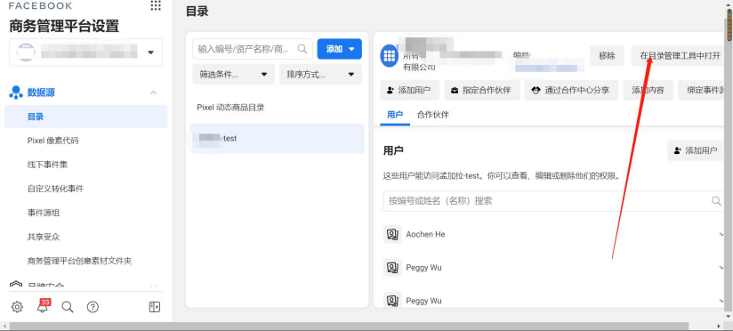Open notifications bell with 33 badge
This screenshot has height=331, width=733.
pyautogui.click(x=43, y=306)
